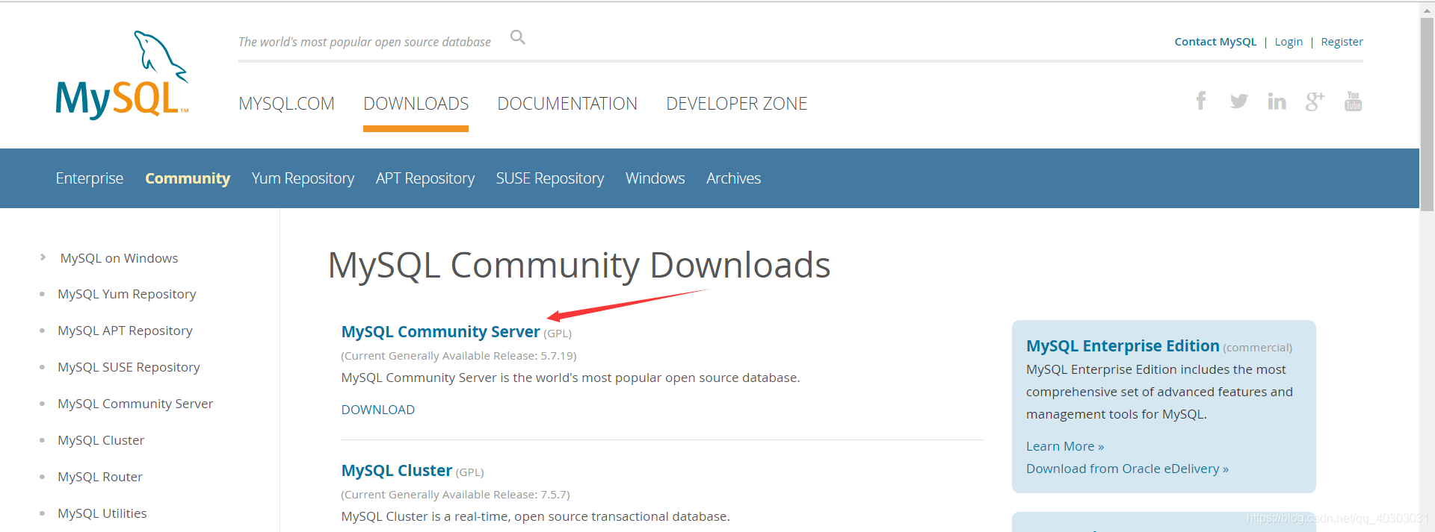
Task: Open the DOCUMENTATION tab
Action: (x=567, y=104)
